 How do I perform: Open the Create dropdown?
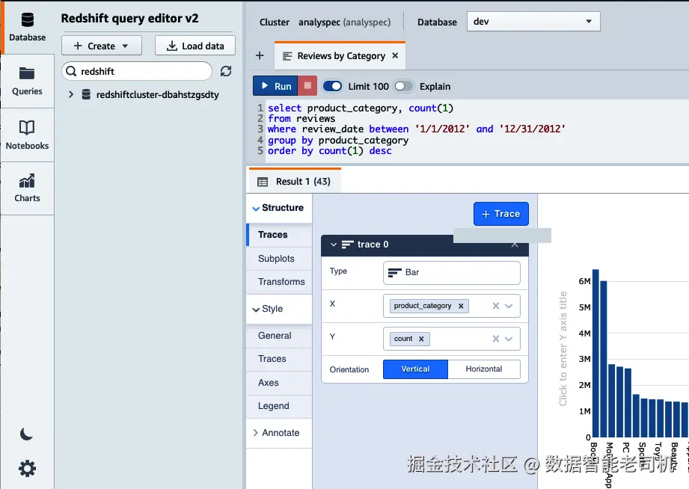pos(102,46)
